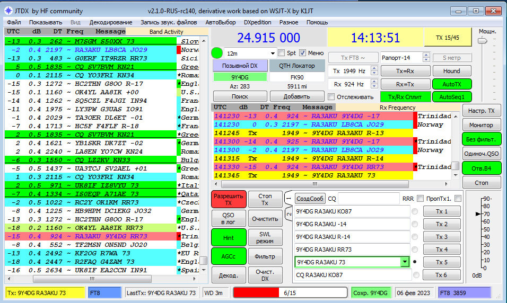
Task: Click the JTDX app icon in the title bar
Action: pos(8,11)
